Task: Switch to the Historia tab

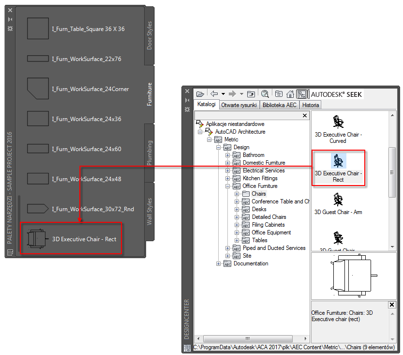Action: [311, 105]
